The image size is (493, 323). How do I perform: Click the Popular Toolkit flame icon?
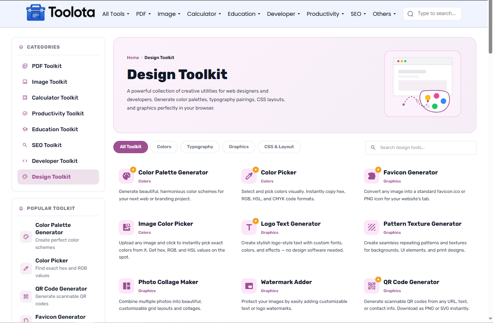21,208
